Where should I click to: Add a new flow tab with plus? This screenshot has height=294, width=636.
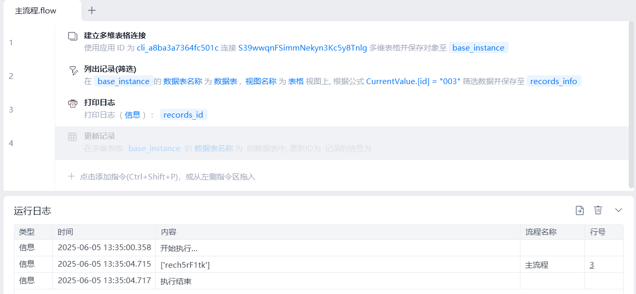point(92,10)
